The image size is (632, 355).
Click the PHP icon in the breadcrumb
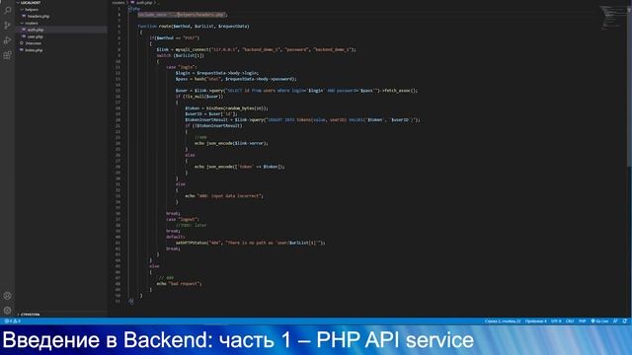point(132,2)
